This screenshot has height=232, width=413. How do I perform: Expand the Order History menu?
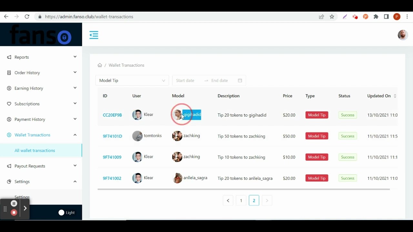(75, 72)
